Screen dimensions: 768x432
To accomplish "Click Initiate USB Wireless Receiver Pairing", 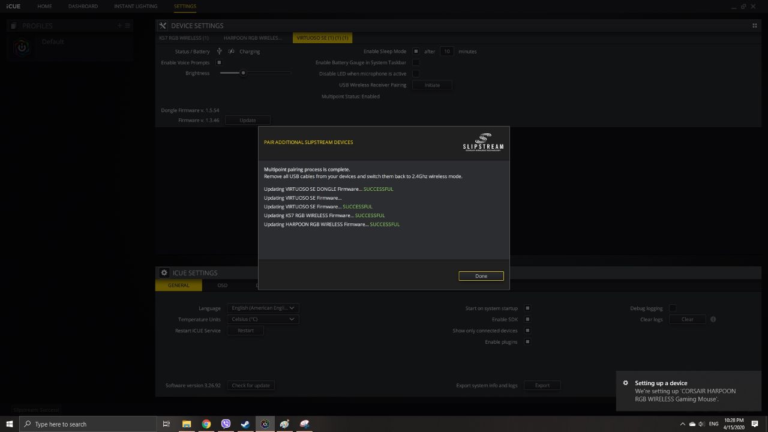I will [x=432, y=85].
